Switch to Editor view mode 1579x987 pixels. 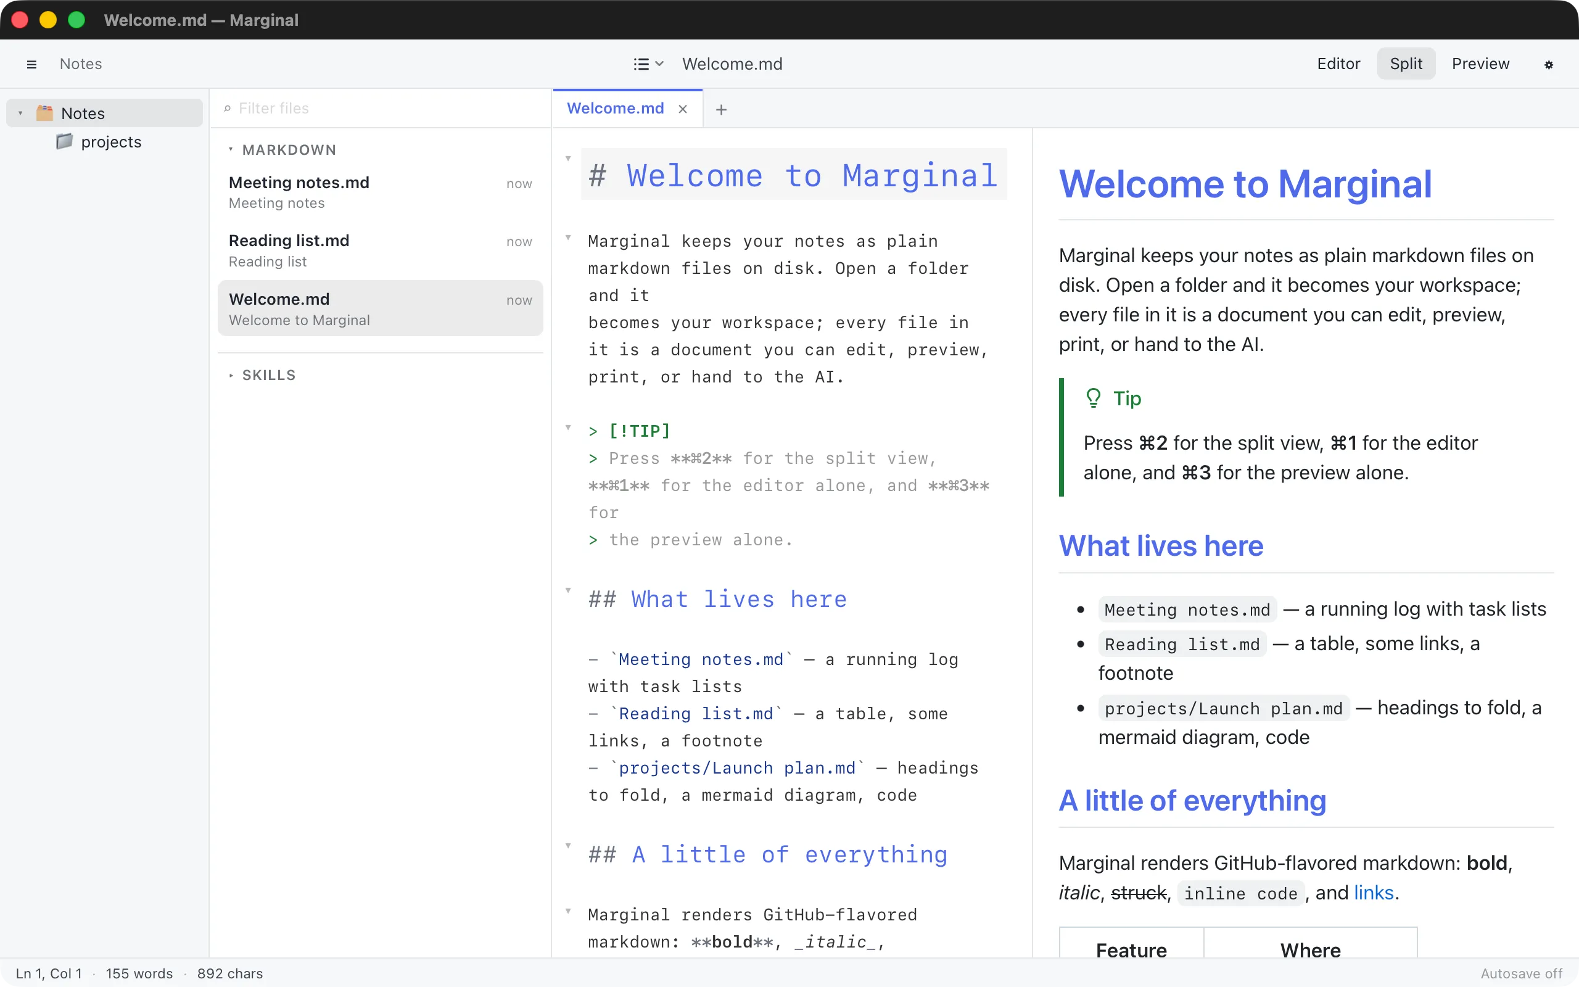pyautogui.click(x=1338, y=64)
